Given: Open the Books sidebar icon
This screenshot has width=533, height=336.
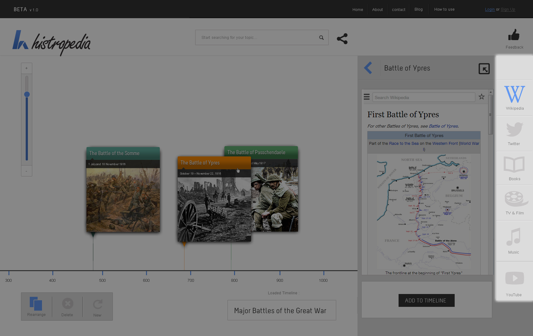Looking at the screenshot, I should (514, 168).
